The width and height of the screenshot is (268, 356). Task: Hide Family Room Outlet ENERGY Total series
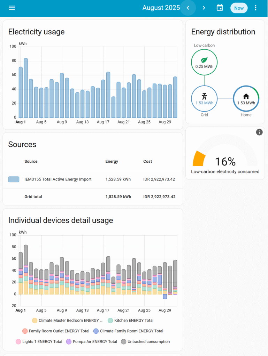pos(56,331)
